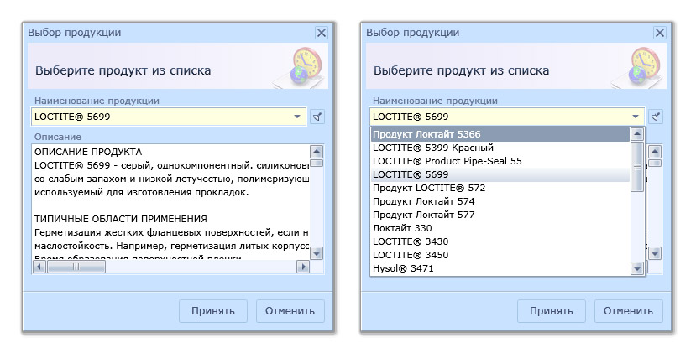Click the description's horizontal scrollbar thumb
The height and width of the screenshot is (353, 696).
coord(76,267)
